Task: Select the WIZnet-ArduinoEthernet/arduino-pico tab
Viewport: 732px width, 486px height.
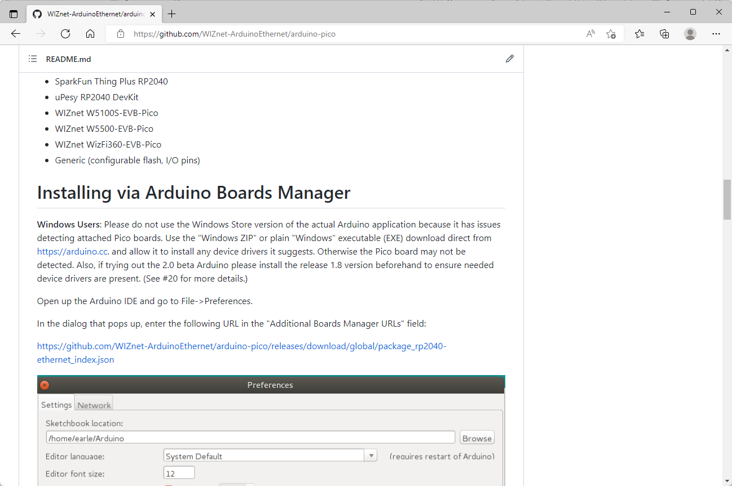Action: click(x=94, y=14)
